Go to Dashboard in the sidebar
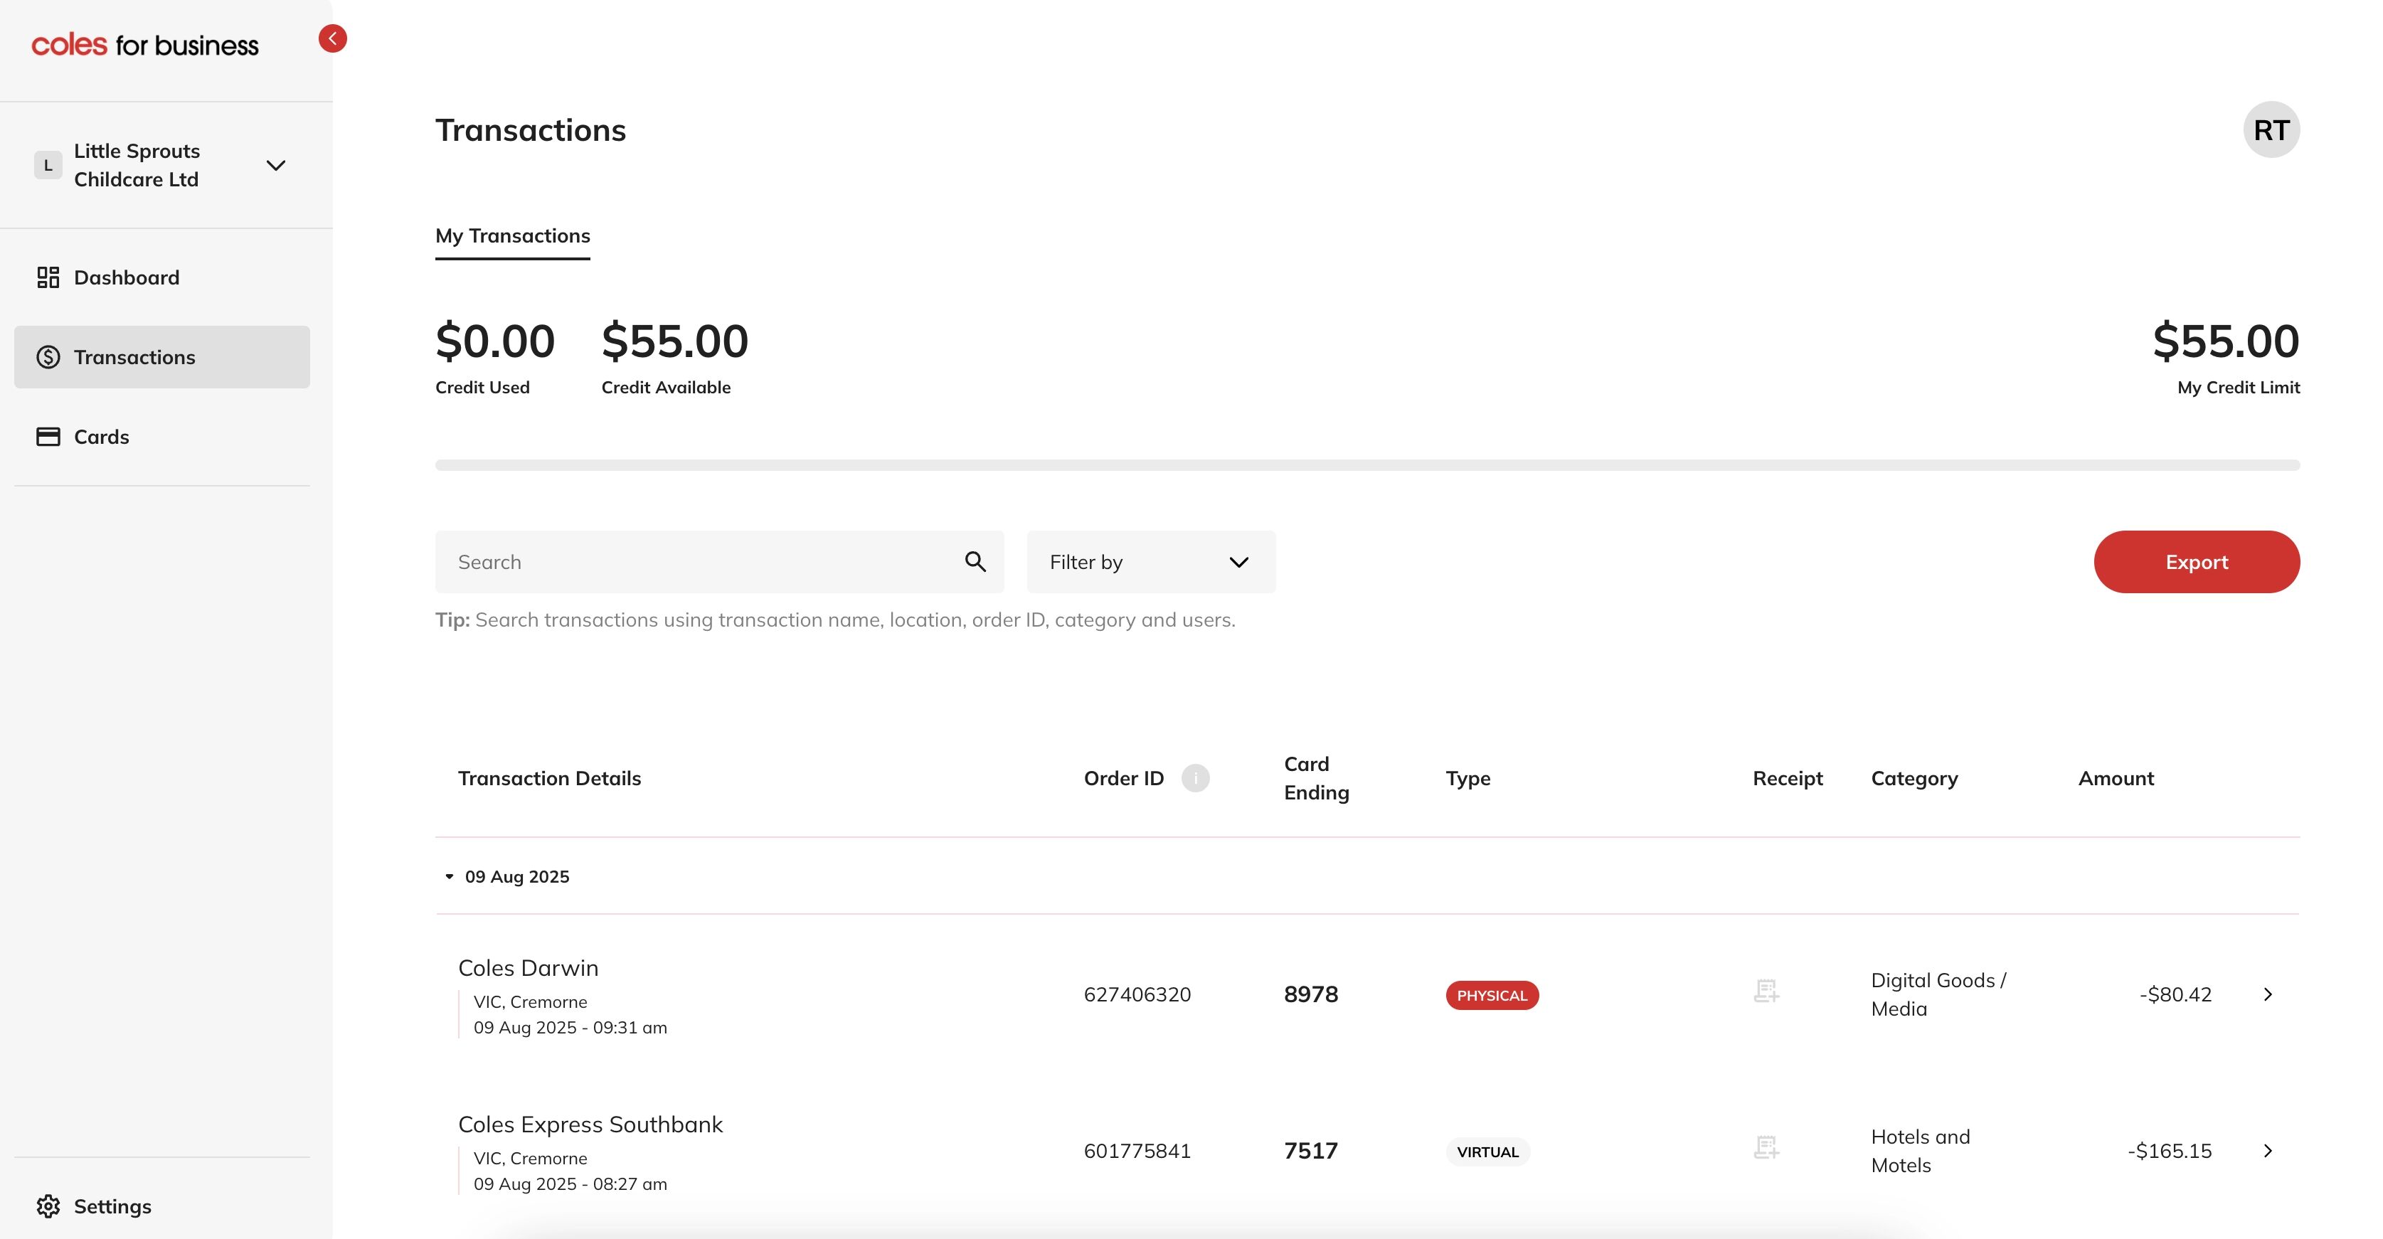This screenshot has height=1239, width=2383. tap(162, 277)
